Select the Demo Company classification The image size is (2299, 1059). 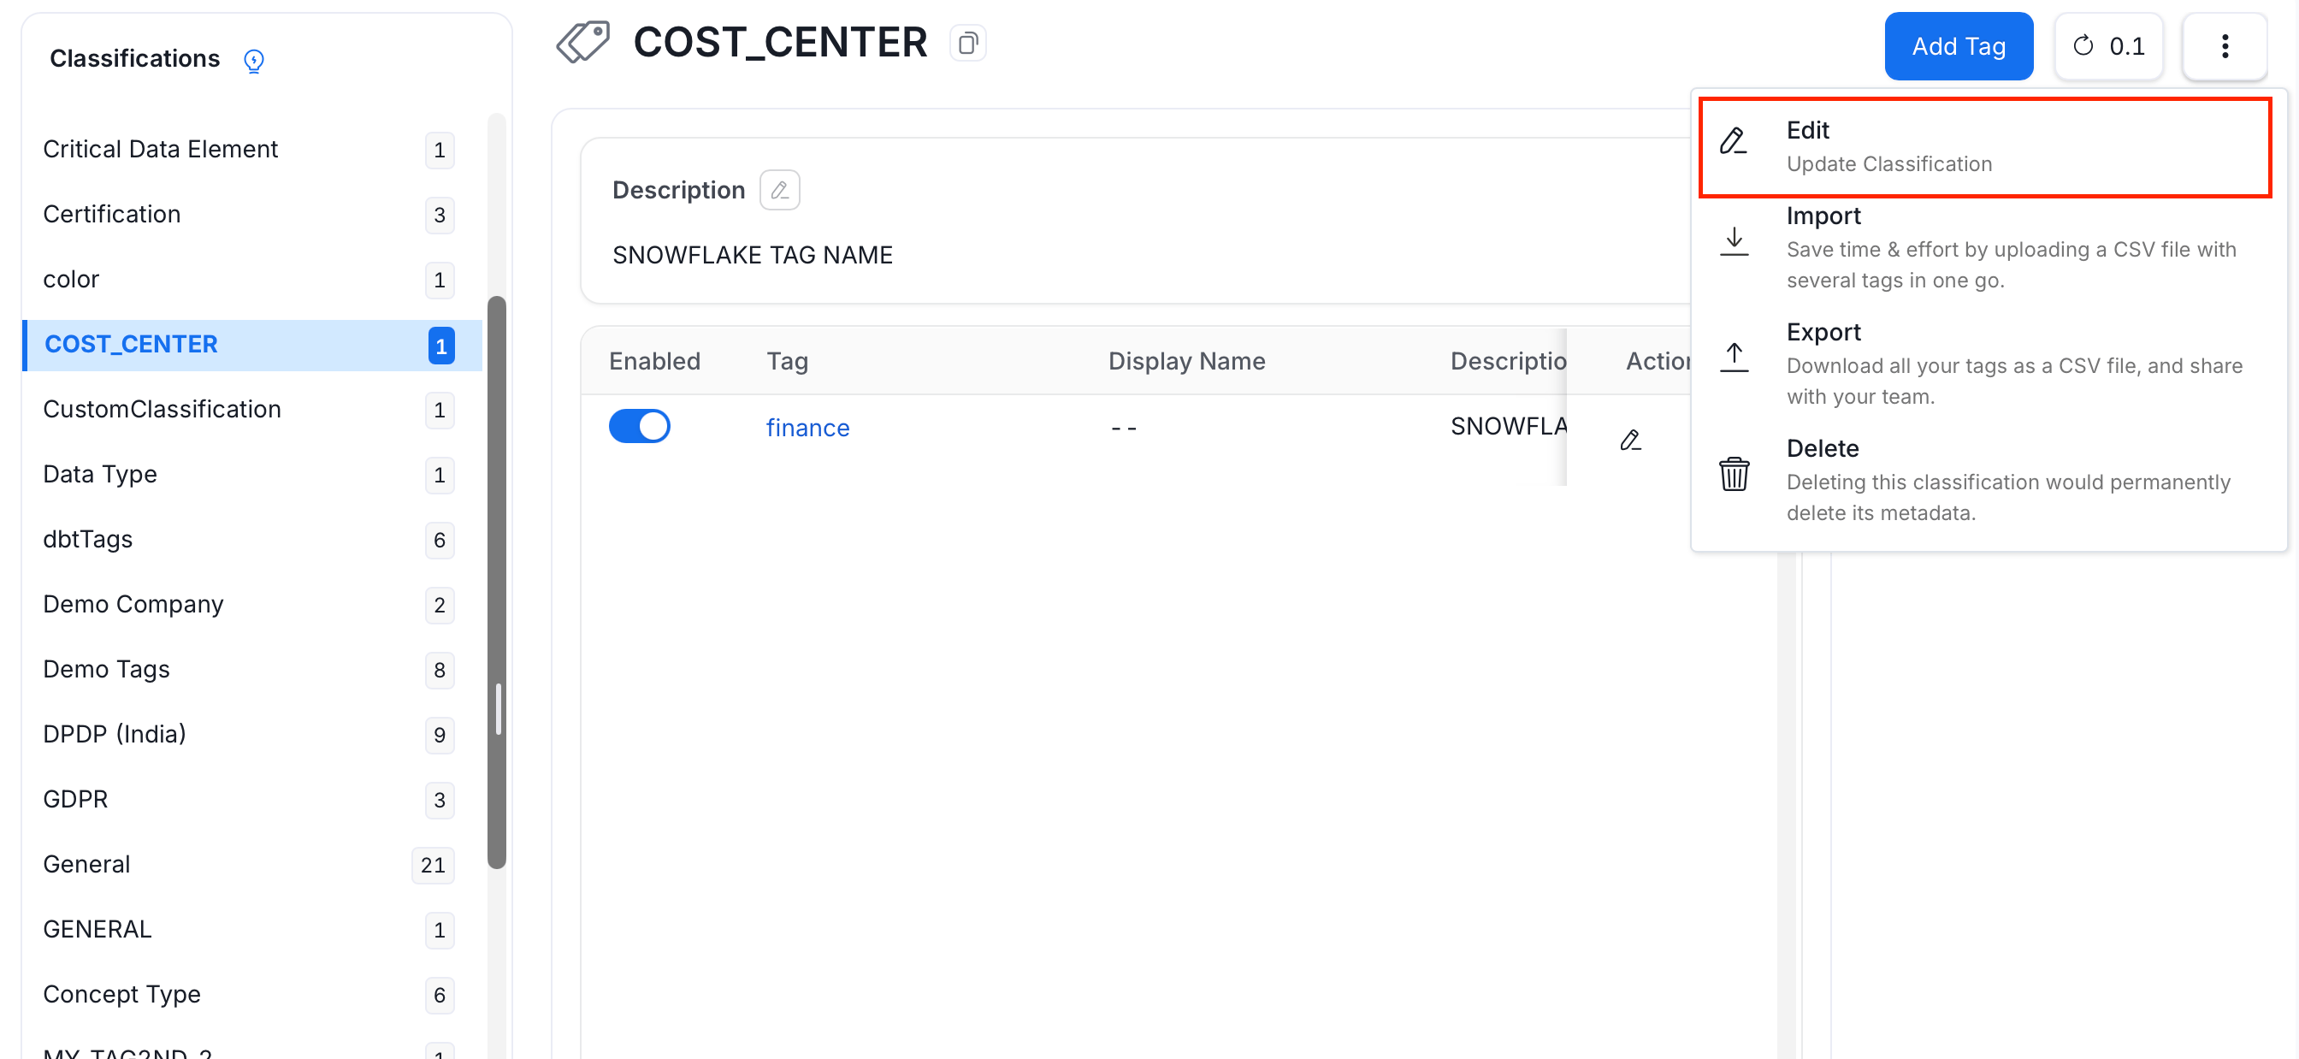click(251, 605)
